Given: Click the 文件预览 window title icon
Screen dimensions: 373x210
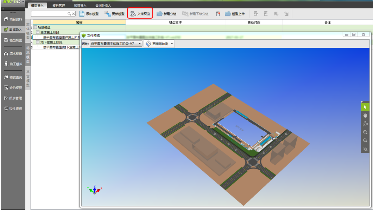Looking at the screenshot, I should coord(83,35).
